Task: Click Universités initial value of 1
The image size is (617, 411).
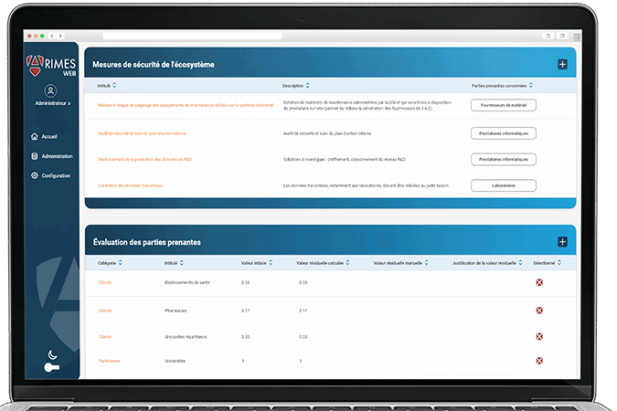Action: 243,361
